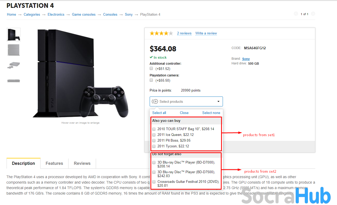Screen dimensions: 337x205
Task: Go to previous product arrow icon
Action: click(x=296, y=14)
